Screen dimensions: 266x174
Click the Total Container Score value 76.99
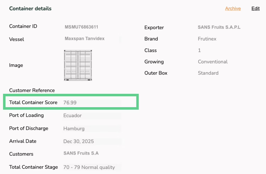tap(70, 103)
